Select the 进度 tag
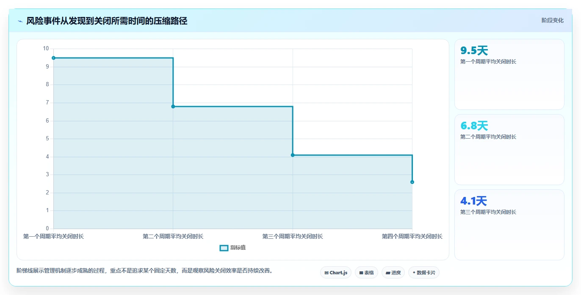This screenshot has height=295, width=581. click(x=393, y=273)
